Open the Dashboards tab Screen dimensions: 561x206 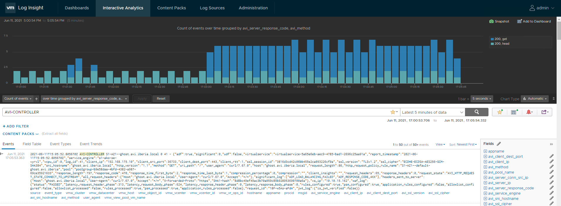(x=77, y=8)
